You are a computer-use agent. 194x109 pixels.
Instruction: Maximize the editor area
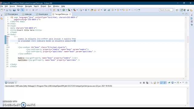point(186,14)
